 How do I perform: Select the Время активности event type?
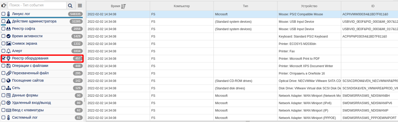(27, 36)
